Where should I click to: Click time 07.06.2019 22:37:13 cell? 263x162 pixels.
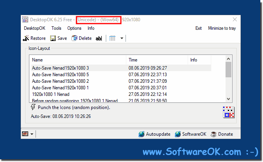148,75
